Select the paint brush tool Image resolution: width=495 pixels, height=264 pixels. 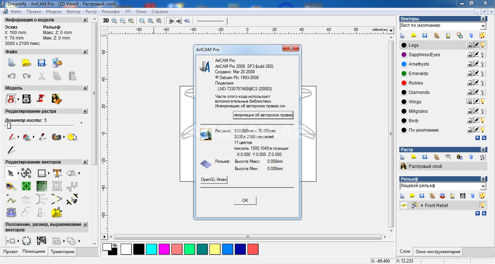point(11,137)
